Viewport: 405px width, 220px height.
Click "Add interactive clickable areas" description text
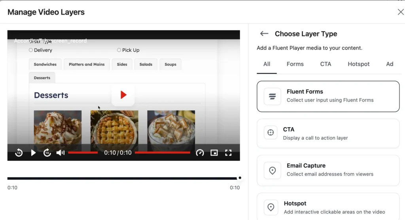[335, 212]
